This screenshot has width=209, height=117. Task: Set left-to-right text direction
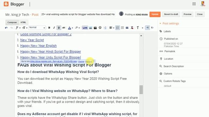[147, 28]
